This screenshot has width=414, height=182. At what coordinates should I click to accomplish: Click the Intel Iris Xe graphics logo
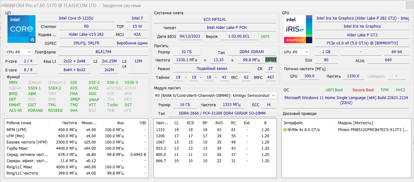pos(298,29)
